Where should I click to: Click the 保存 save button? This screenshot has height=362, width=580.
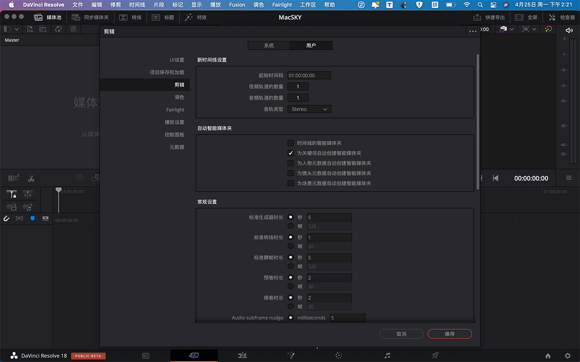coord(449,334)
